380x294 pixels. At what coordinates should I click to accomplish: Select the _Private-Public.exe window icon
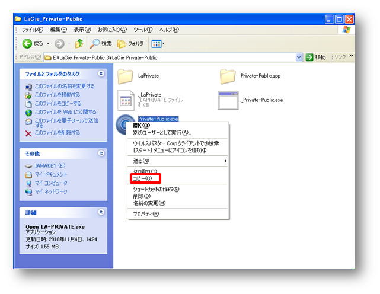(228, 100)
